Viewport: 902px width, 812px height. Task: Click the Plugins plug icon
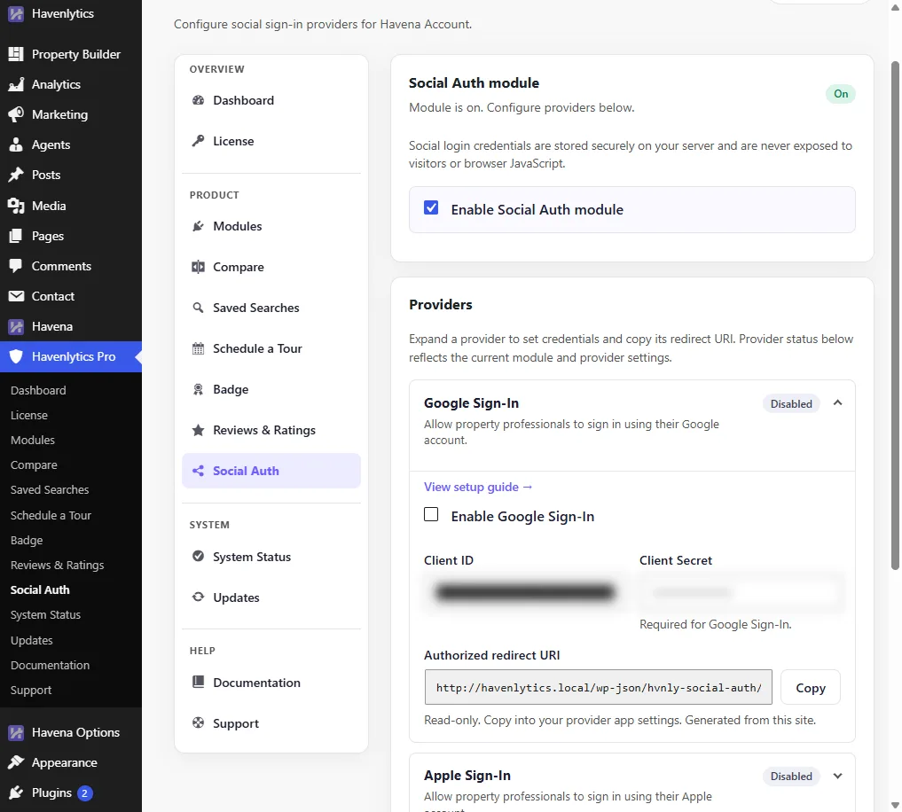click(x=16, y=793)
